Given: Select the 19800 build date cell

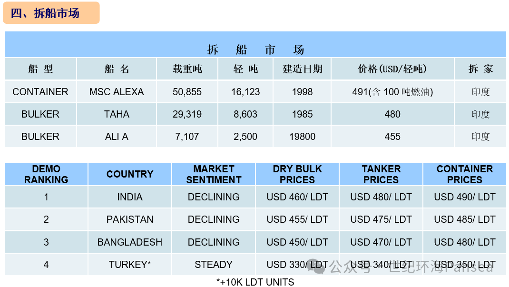Looking at the screenshot, I should (302, 136).
